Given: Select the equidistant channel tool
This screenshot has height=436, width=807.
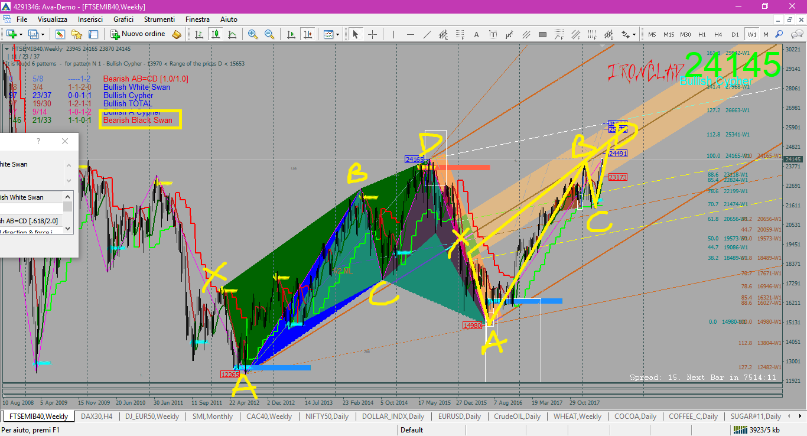Looking at the screenshot, I should point(443,34).
